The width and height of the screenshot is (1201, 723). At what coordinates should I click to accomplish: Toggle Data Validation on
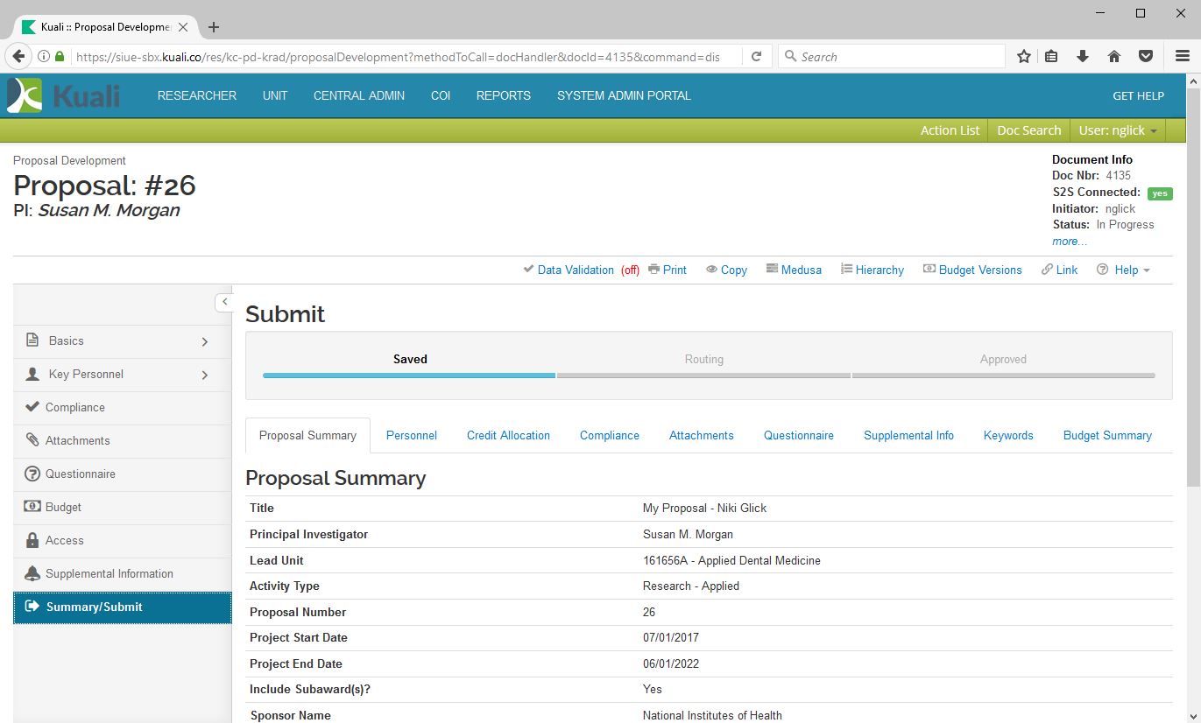(x=575, y=270)
